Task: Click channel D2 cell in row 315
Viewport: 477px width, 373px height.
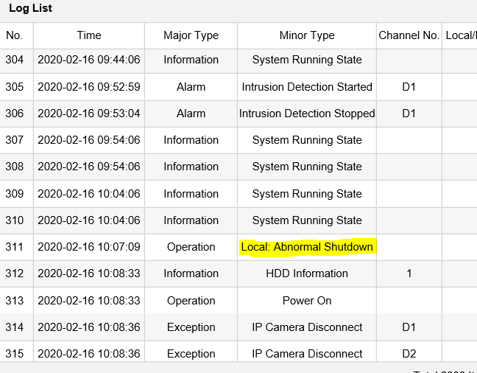Action: click(x=409, y=354)
